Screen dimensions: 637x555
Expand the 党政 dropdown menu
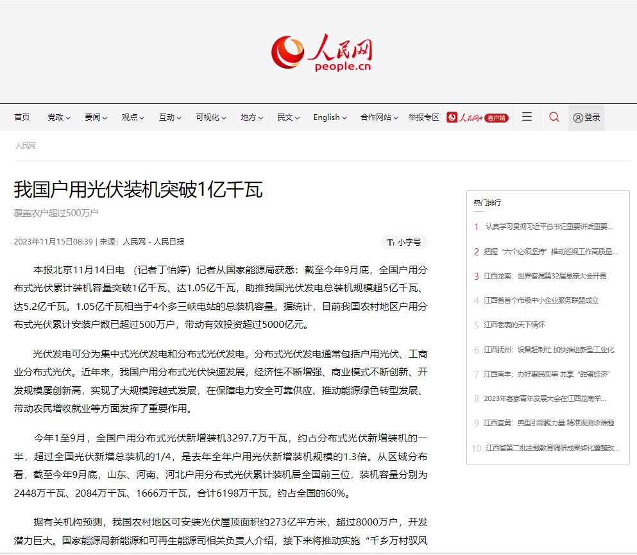59,117
